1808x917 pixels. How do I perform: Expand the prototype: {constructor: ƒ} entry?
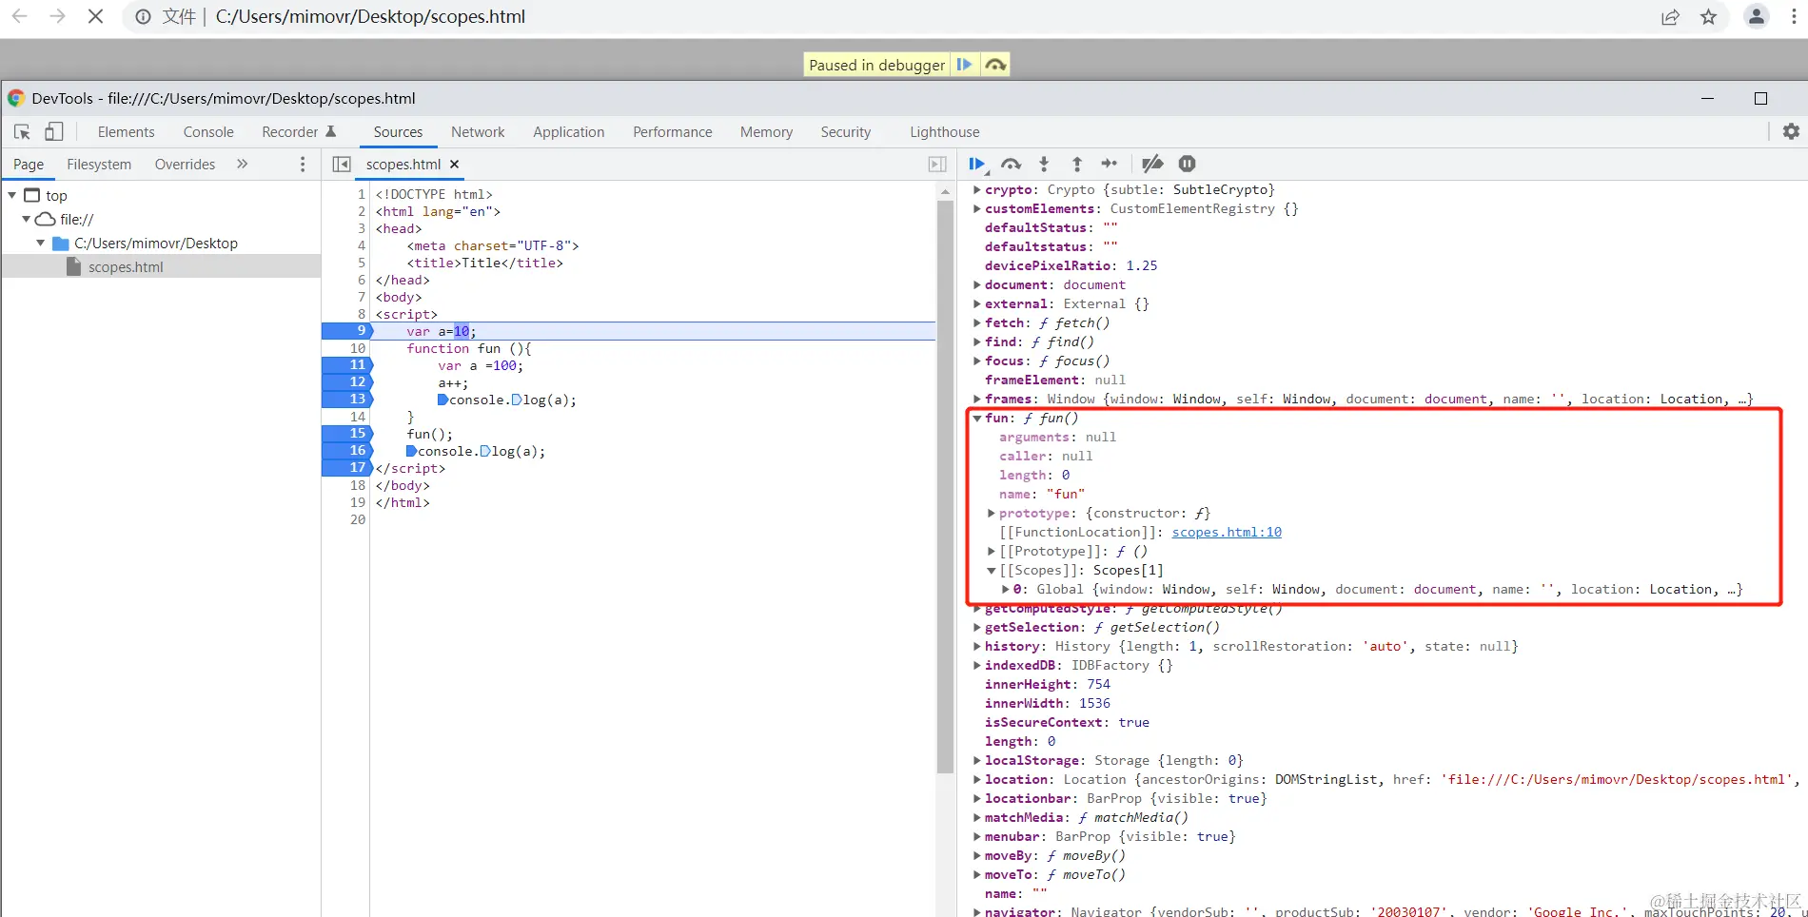tap(992, 514)
